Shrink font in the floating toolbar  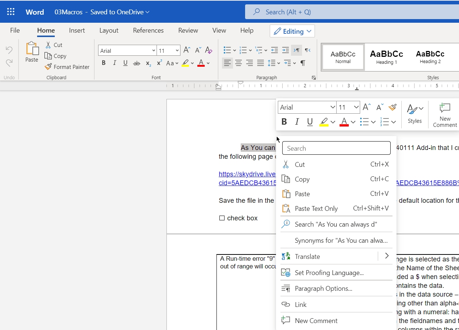(x=380, y=107)
